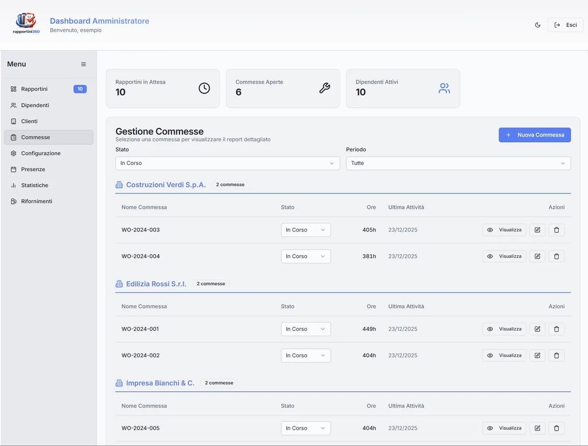This screenshot has height=446, width=588.
Task: Click Visualizza for WO-2024-001
Action: pos(504,329)
